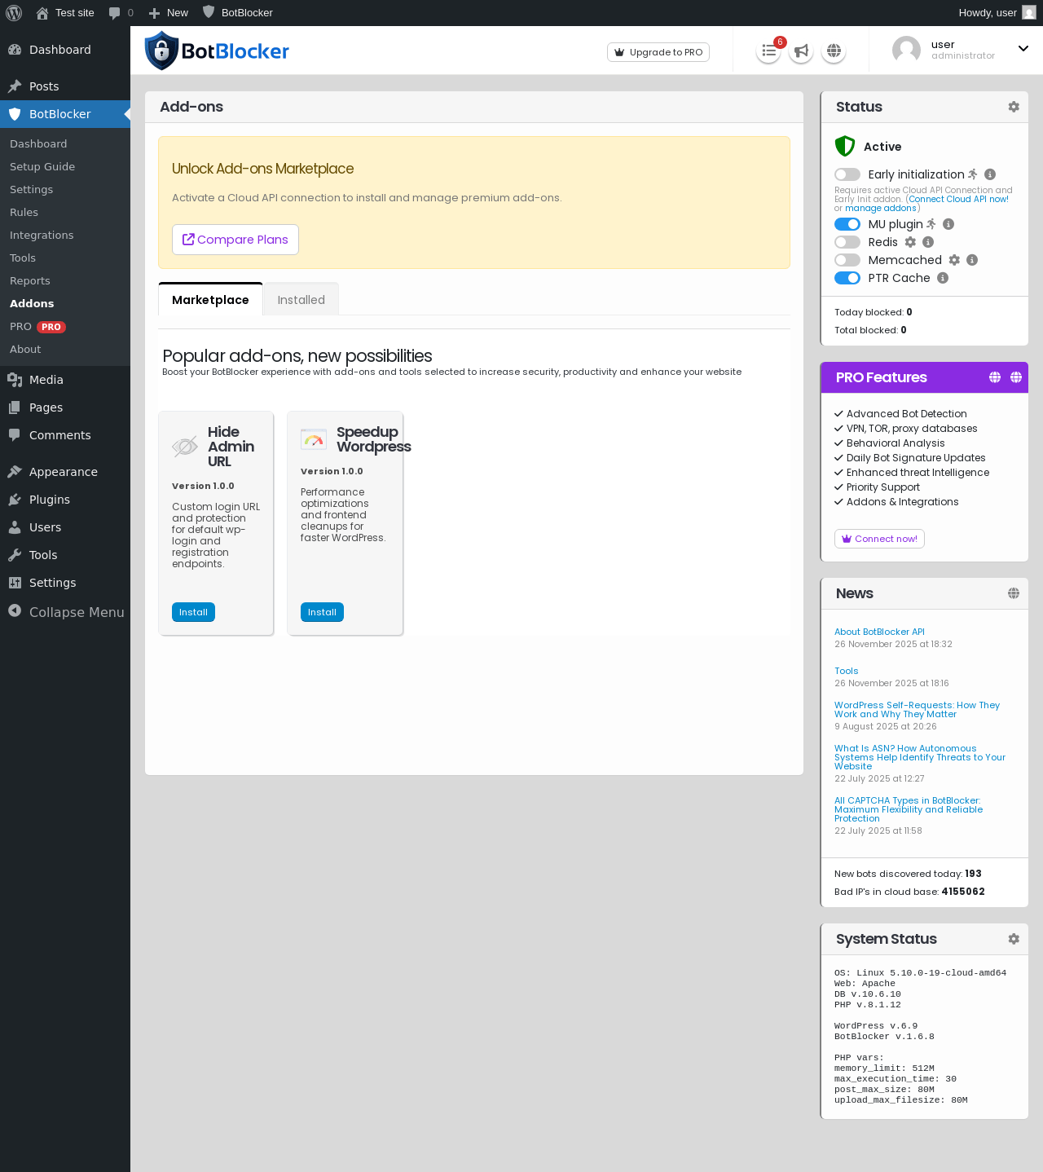
Task: Click the first globe icon in PRO Features header
Action: (x=995, y=377)
